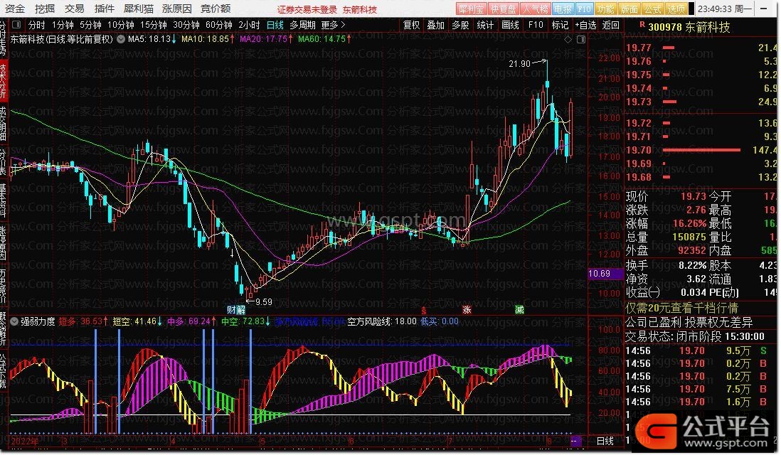Switch to the 5分钟 period tab
The image size is (781, 455).
tap(90, 25)
